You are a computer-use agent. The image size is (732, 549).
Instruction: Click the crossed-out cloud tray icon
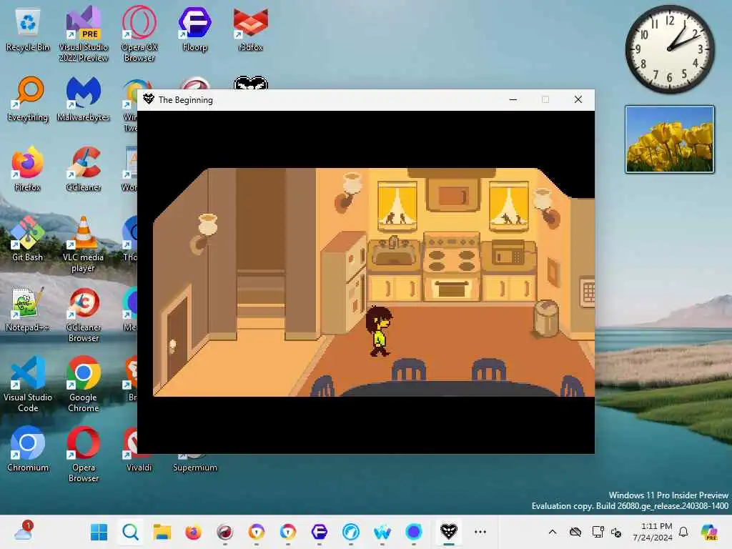click(x=575, y=532)
